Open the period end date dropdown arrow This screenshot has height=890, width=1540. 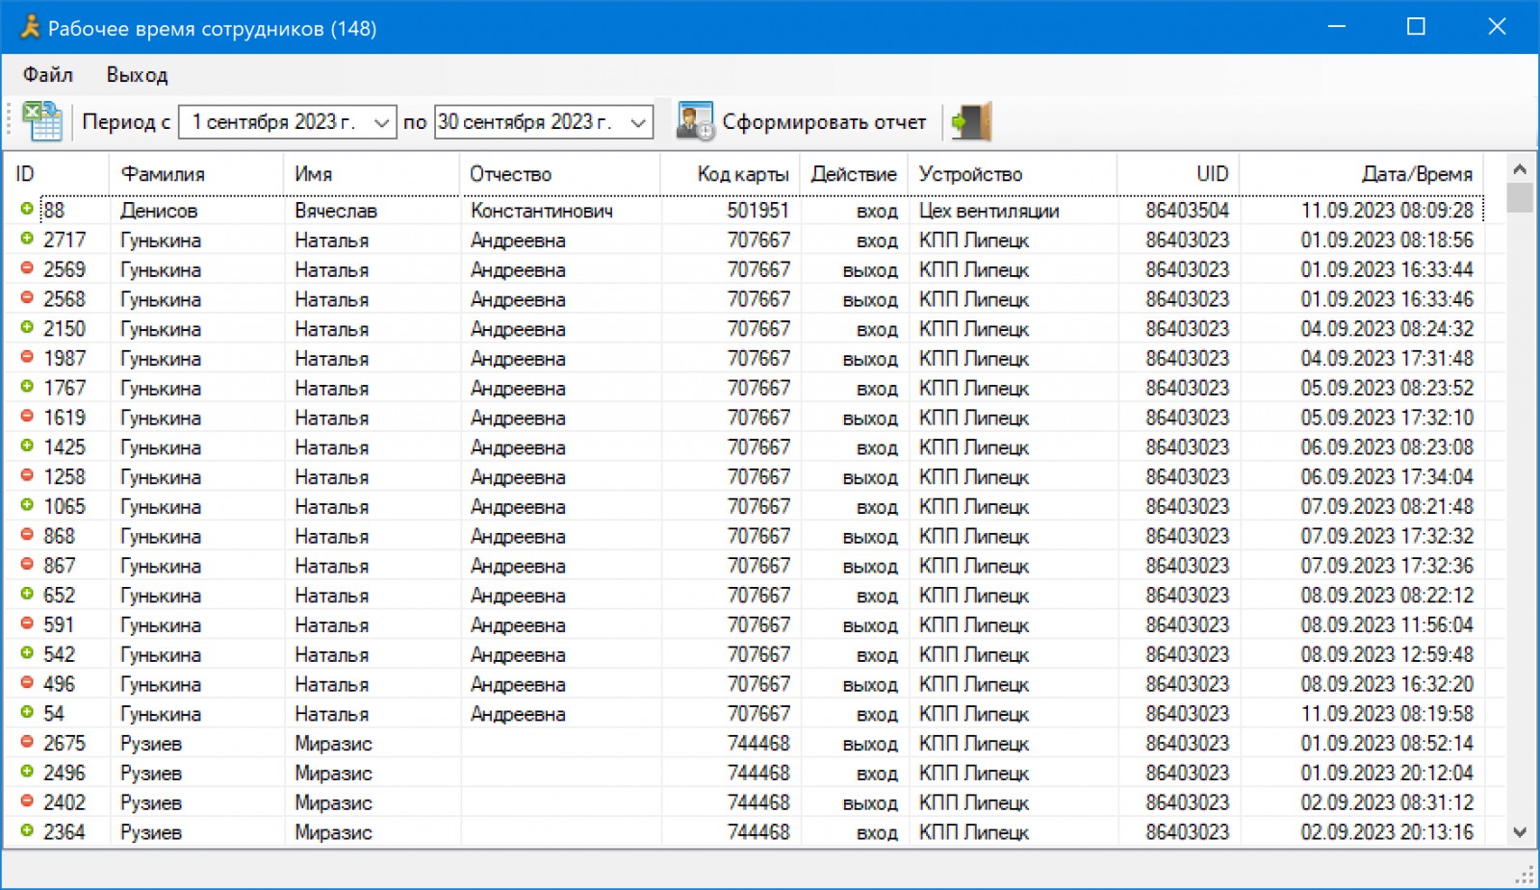(638, 122)
